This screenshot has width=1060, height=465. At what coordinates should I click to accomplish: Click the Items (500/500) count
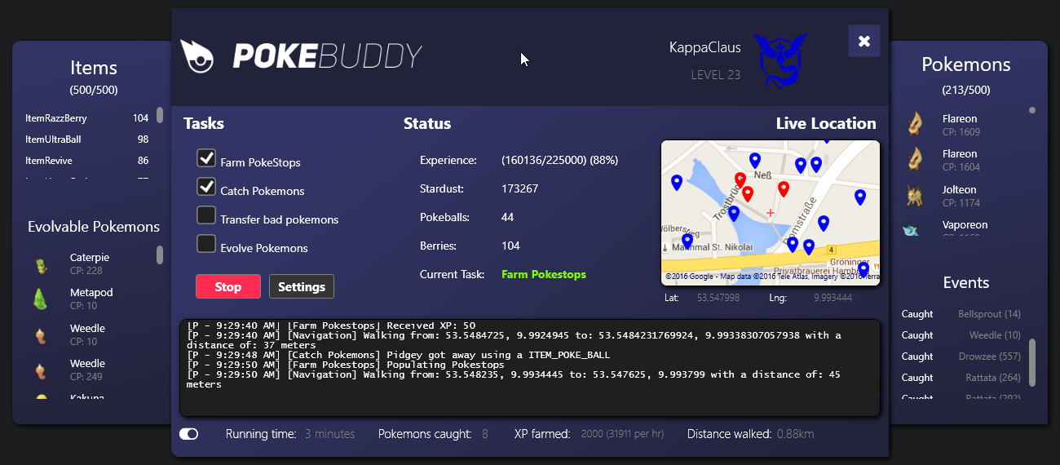pos(94,90)
